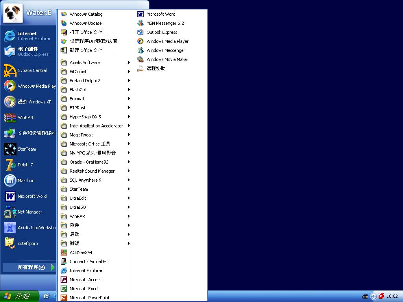The height and width of the screenshot is (302, 403).
Task: Expand the SQL Anywhere 9 submenu arrow
Action: 129,180
